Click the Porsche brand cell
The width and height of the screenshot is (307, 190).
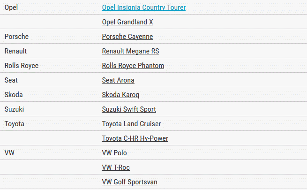tap(16, 37)
